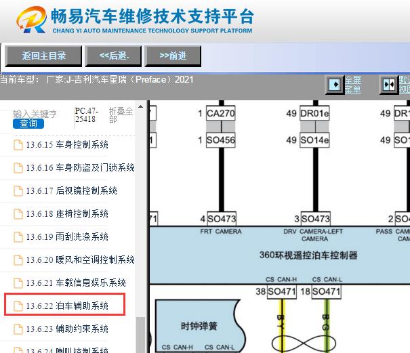This screenshot has height=353, width=410.
Task: Click connector label SO14e in diagram
Action: [314, 140]
